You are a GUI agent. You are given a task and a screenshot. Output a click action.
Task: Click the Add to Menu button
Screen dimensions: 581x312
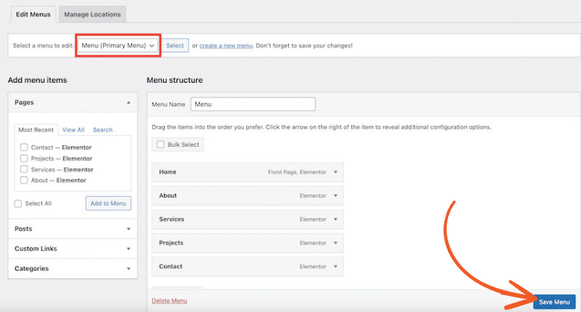[x=109, y=203]
